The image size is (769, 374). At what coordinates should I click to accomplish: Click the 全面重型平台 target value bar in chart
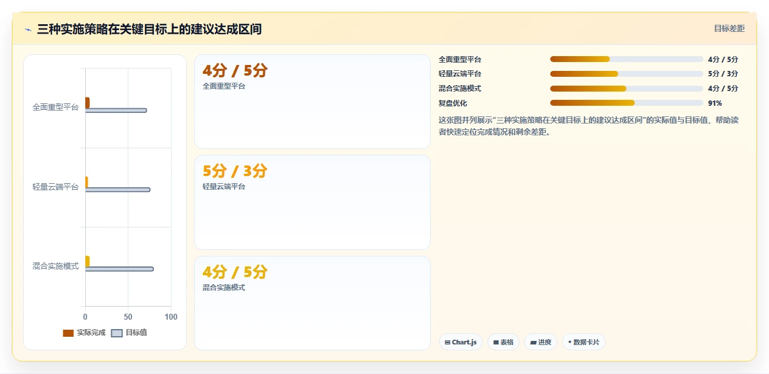[x=116, y=110]
